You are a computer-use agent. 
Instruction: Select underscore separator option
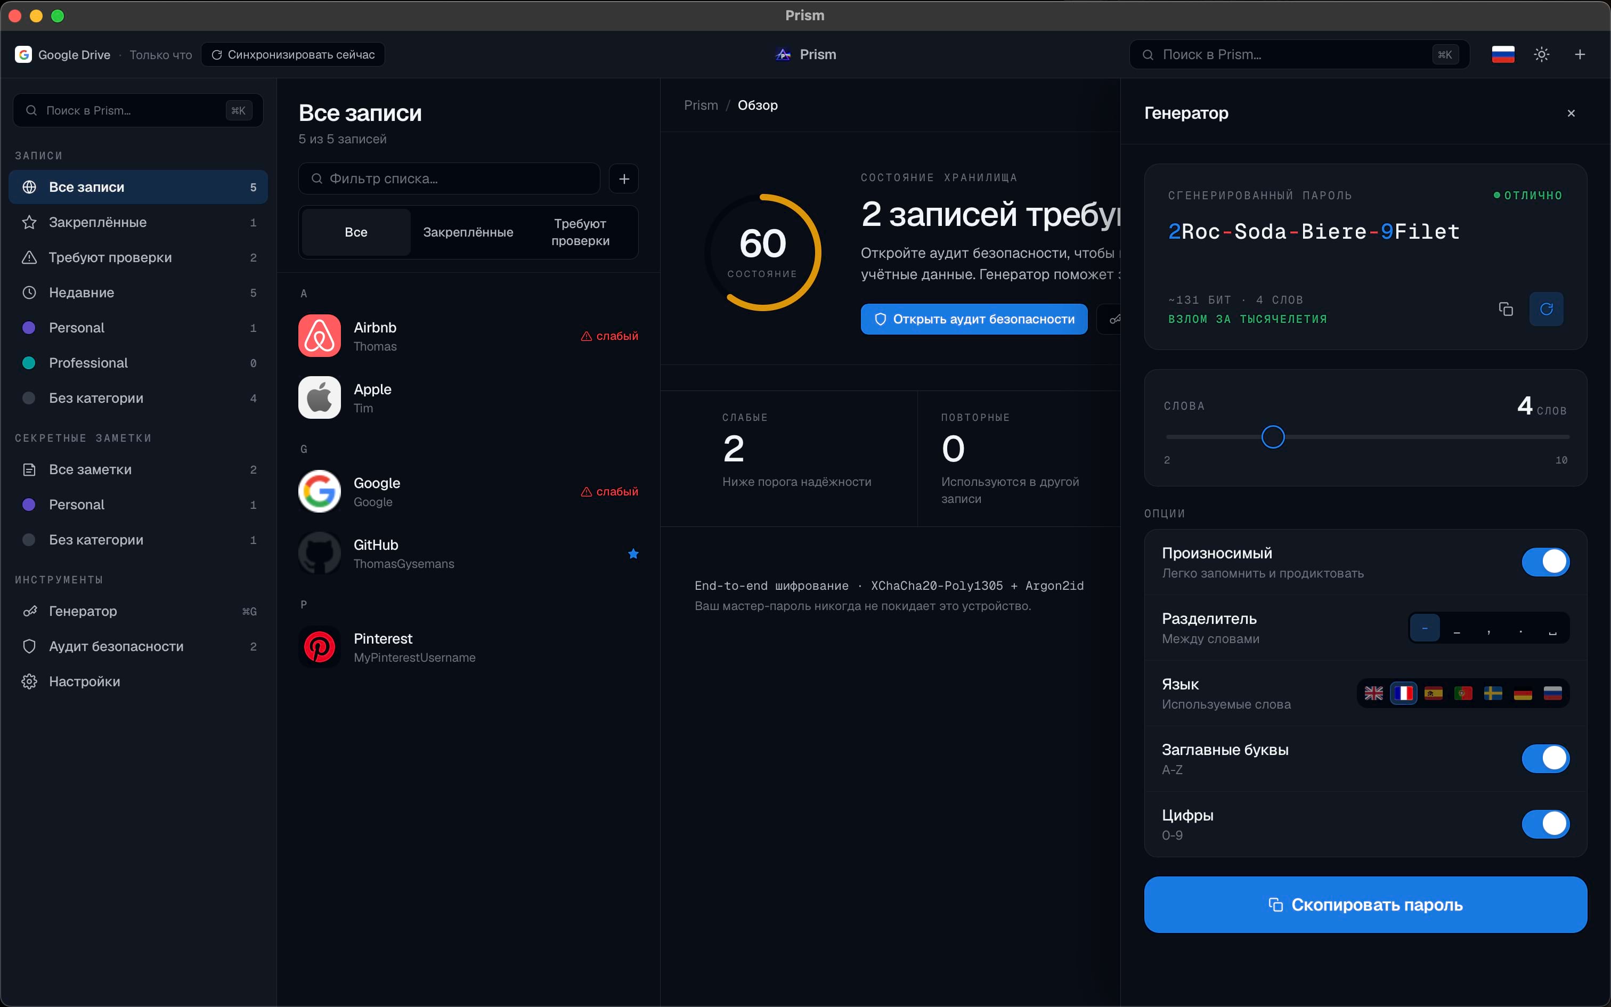click(1457, 629)
